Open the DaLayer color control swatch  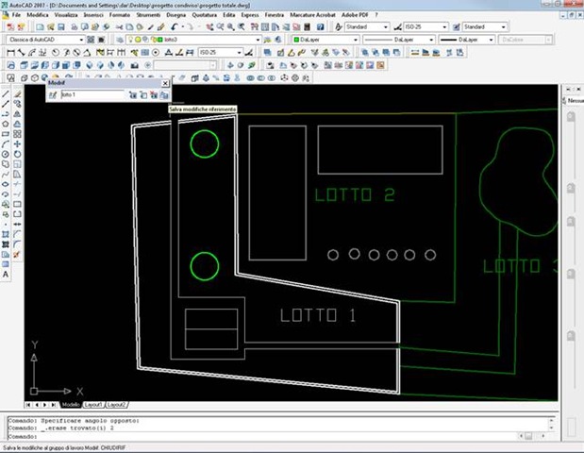click(325, 41)
